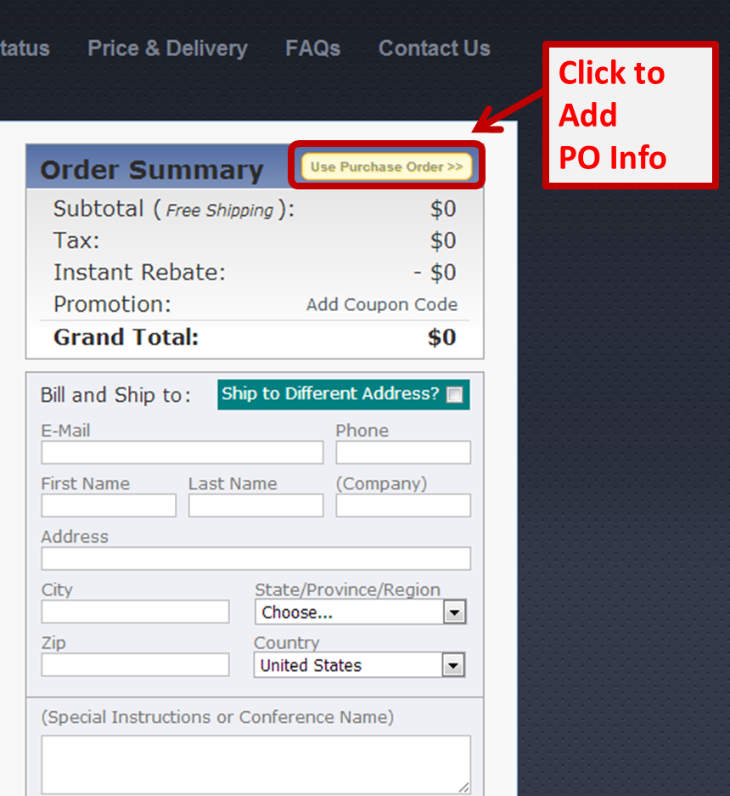Click the Company input field
This screenshot has width=730, height=796.
402,505
